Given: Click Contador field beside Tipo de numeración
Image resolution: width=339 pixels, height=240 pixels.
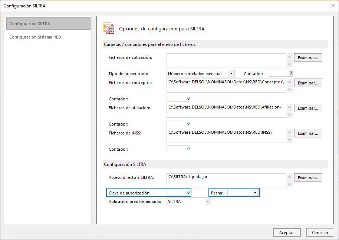Looking at the screenshot, I should click(x=281, y=73).
